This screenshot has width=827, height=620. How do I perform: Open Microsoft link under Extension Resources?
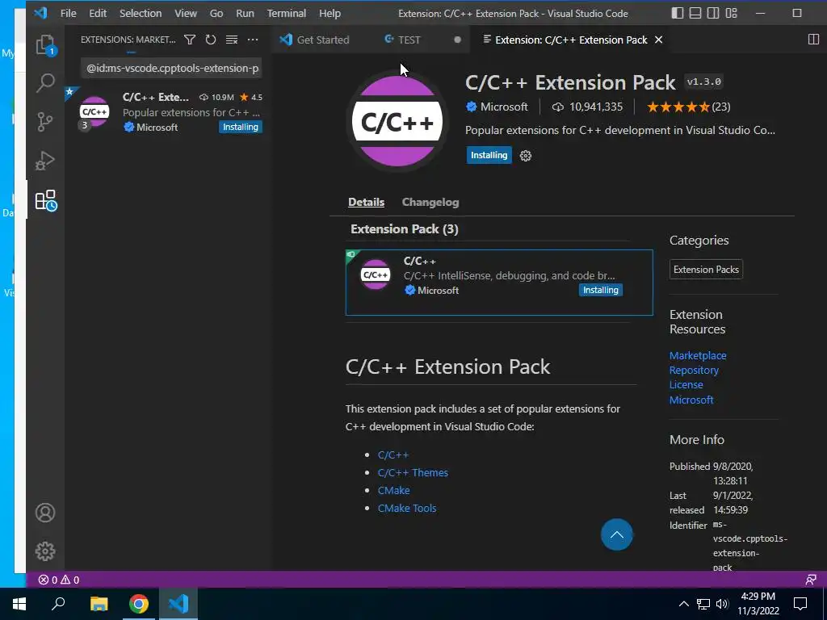coord(691,400)
